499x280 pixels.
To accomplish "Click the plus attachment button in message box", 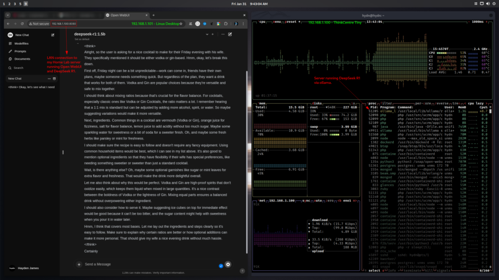I will click(79, 264).
